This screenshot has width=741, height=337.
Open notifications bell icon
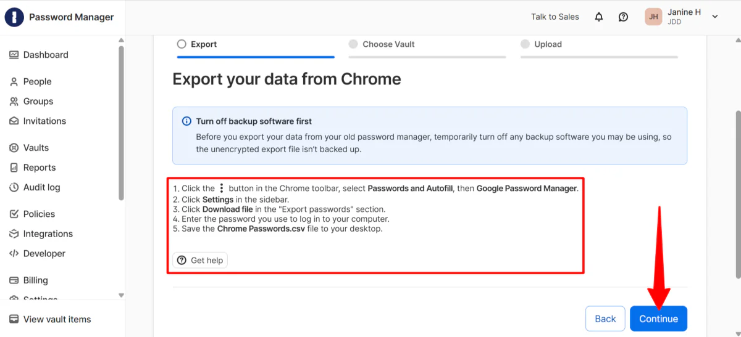pyautogui.click(x=599, y=17)
